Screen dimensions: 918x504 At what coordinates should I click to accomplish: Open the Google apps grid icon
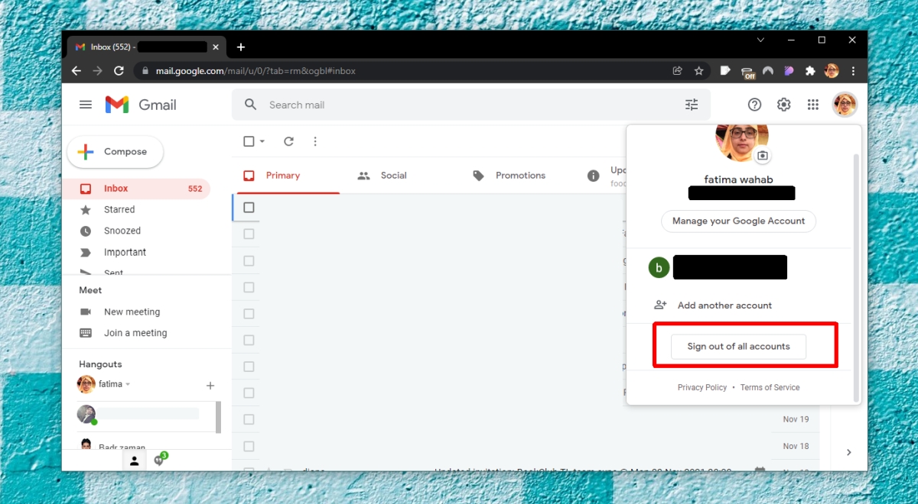tap(813, 105)
